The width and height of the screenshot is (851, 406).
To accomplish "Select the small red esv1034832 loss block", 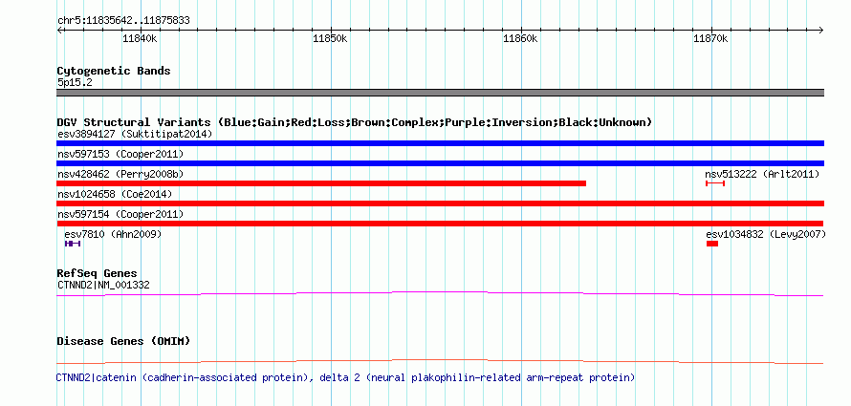I will pos(712,244).
